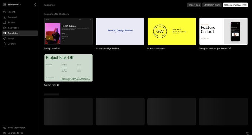Click the Recent clock icon
This screenshot has width=252, height=135.
[x=5, y=12]
